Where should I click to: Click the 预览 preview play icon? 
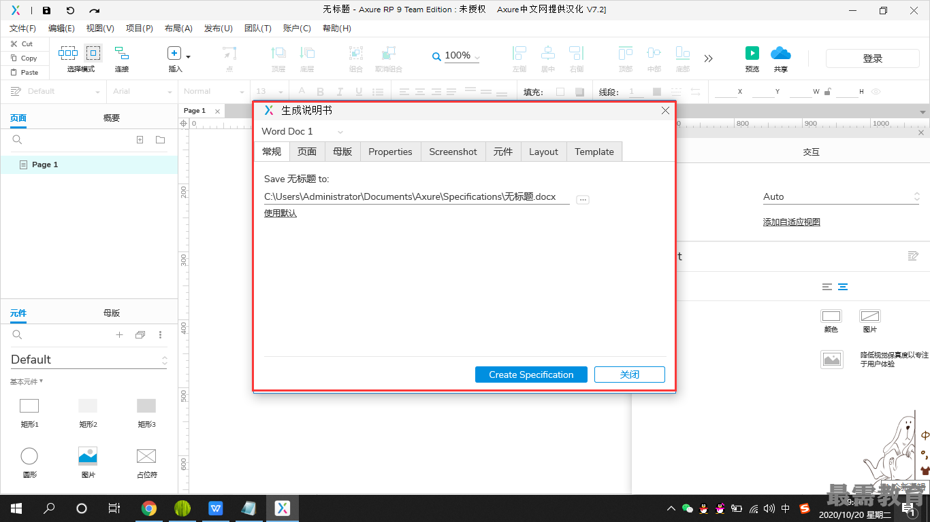[x=752, y=53]
